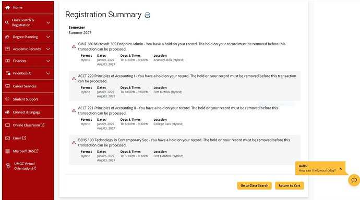Click the Home house icon
The width and height of the screenshot is (360, 200).
[x=8, y=8]
